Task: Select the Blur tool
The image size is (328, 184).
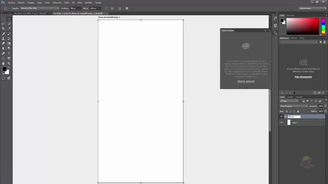Action: (4, 48)
